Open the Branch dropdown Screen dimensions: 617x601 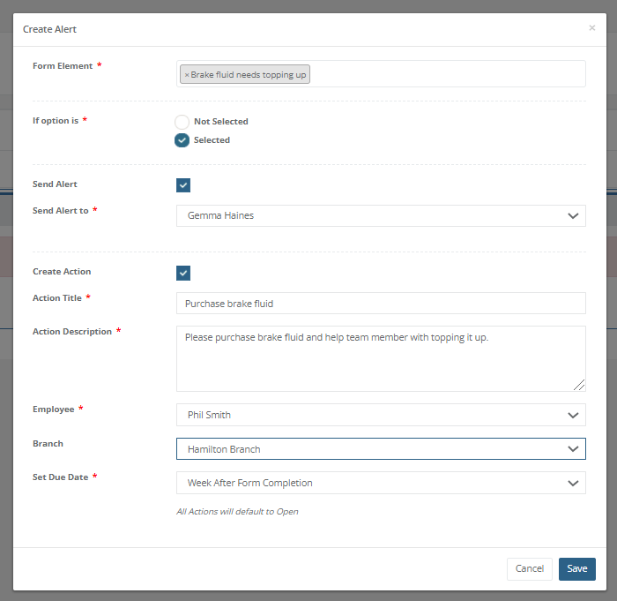[381, 449]
